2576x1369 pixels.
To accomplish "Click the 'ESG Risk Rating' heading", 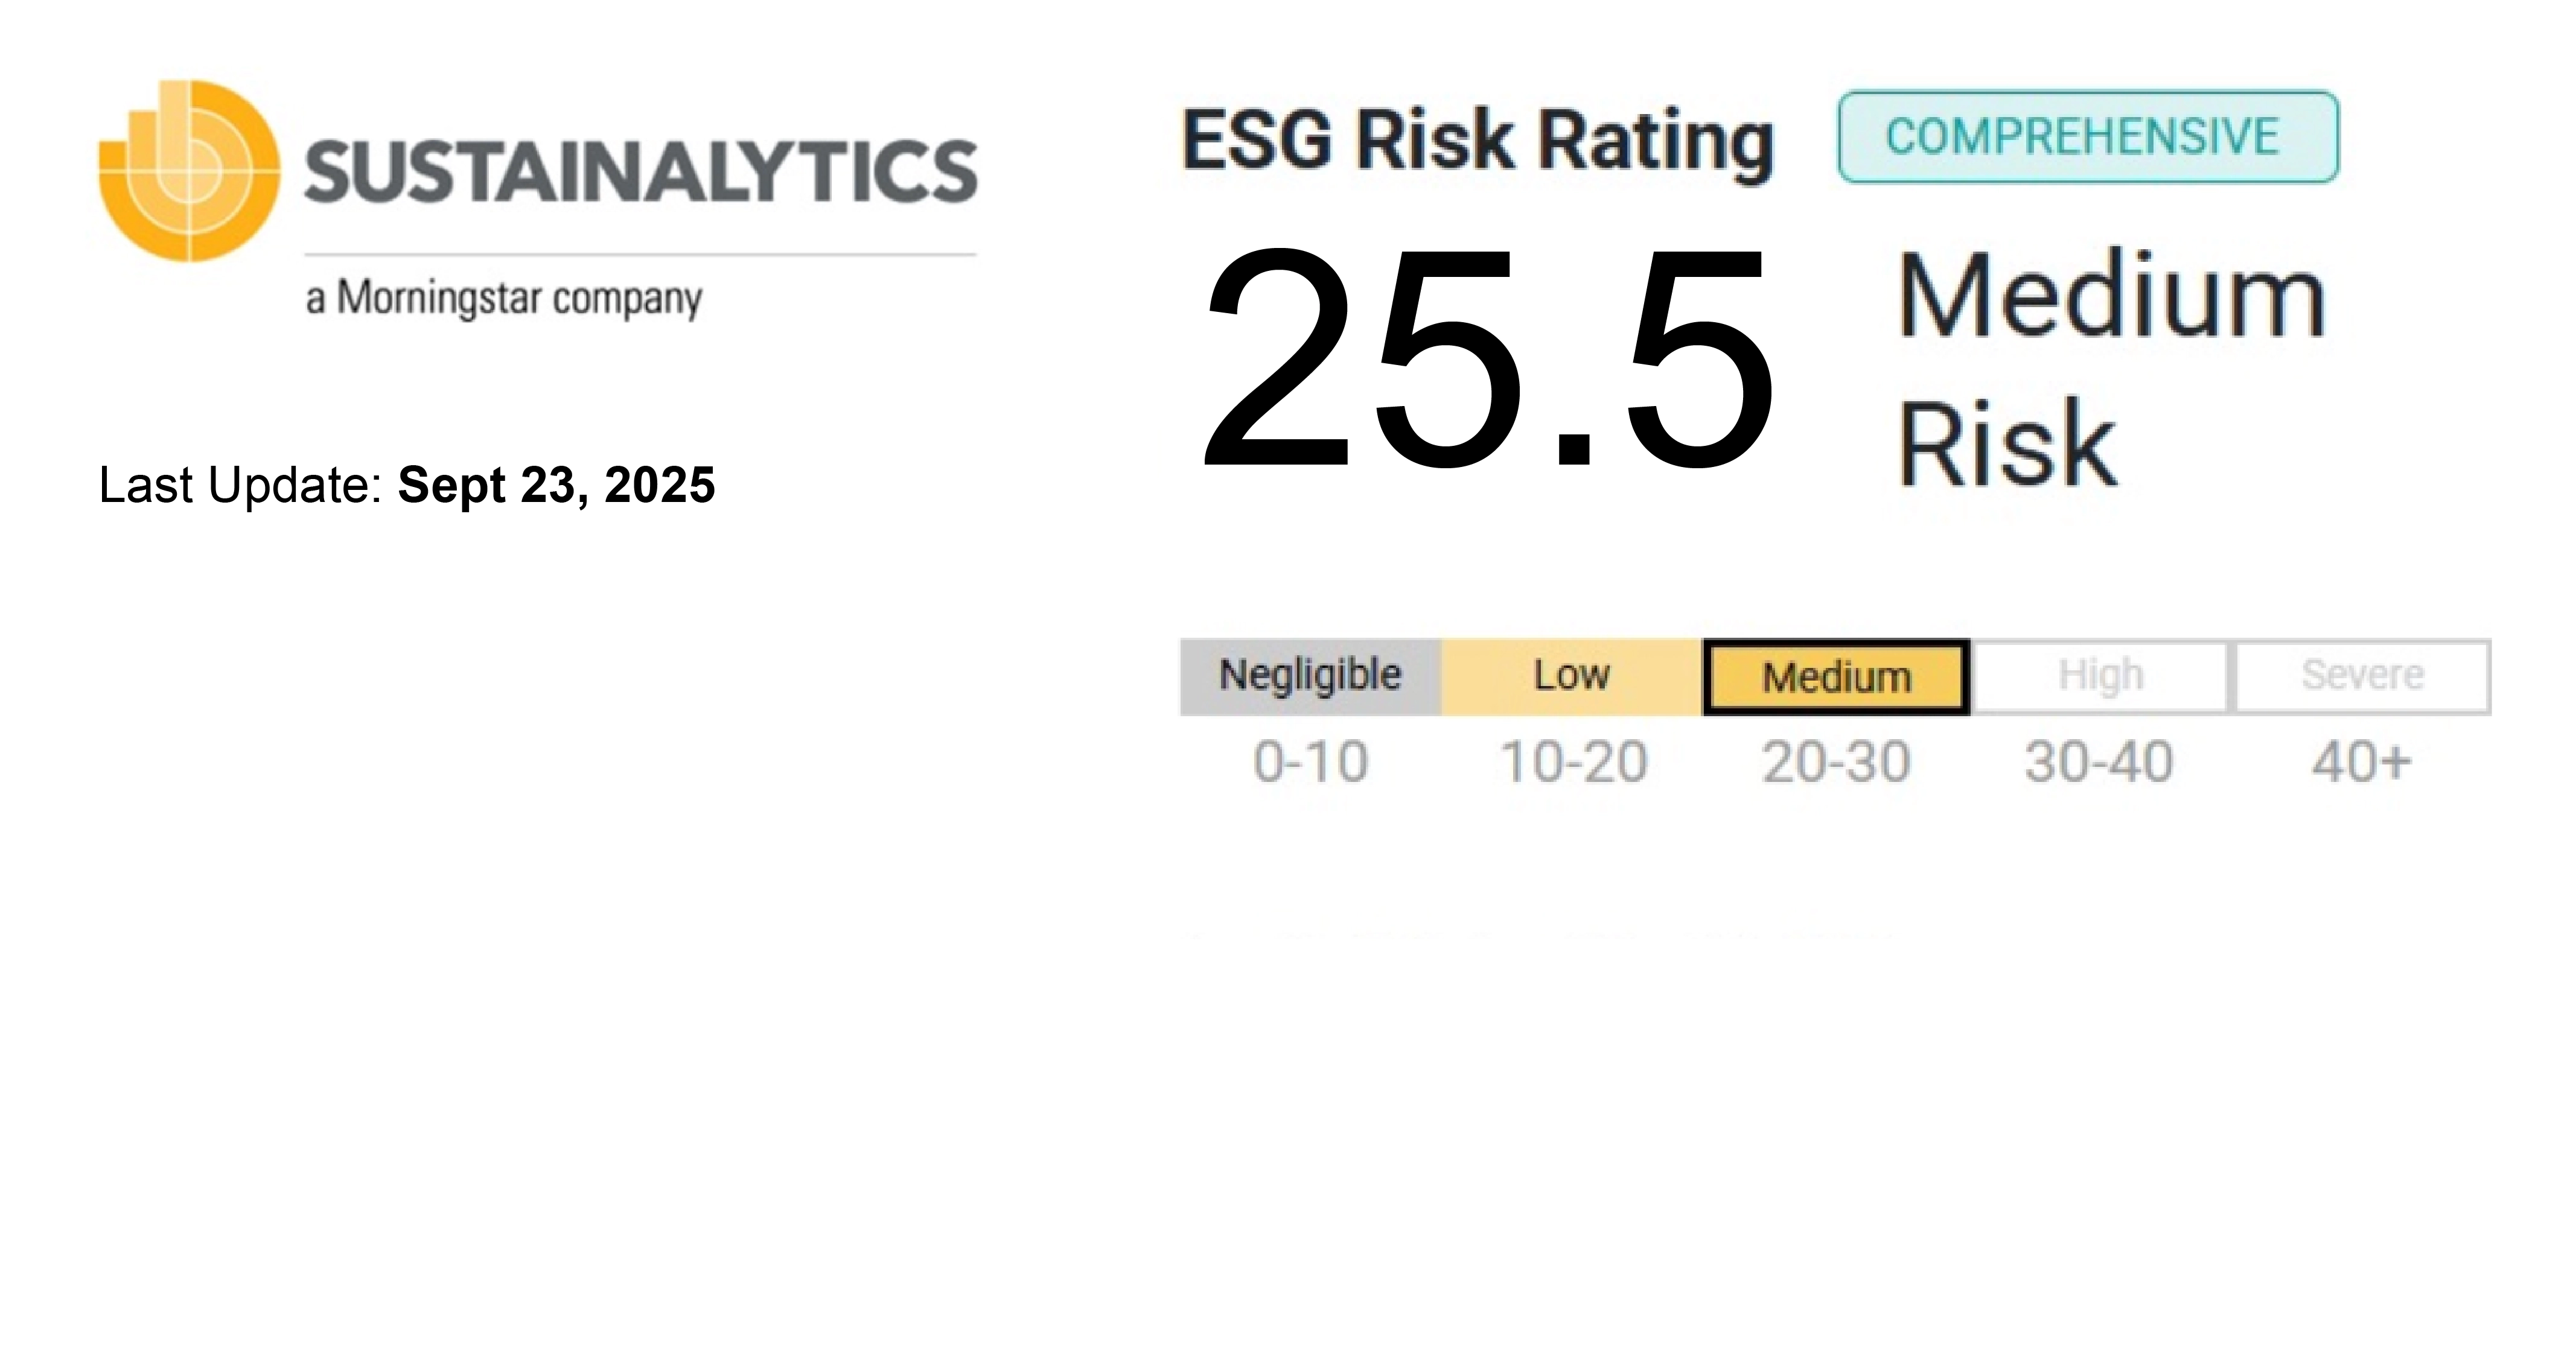I will [x=1477, y=140].
